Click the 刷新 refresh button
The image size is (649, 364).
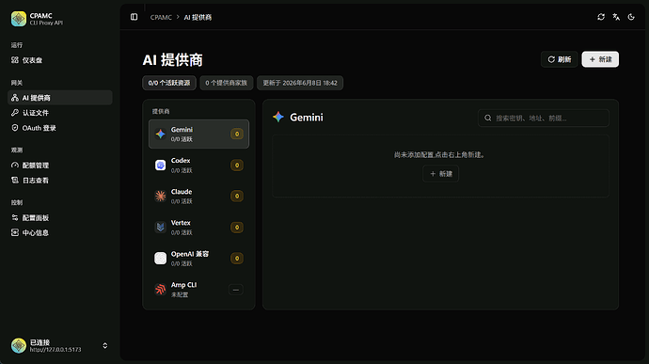(x=560, y=59)
